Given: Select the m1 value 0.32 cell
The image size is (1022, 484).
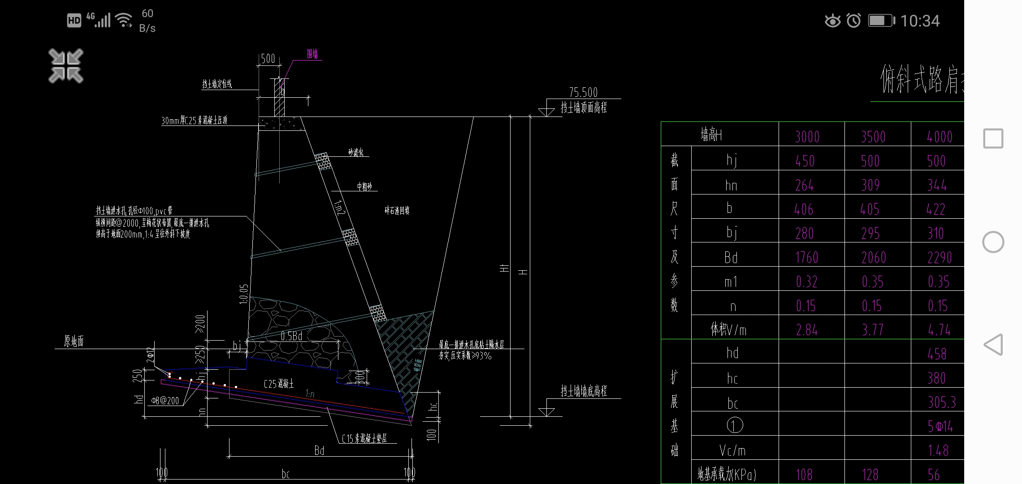Looking at the screenshot, I should [812, 279].
